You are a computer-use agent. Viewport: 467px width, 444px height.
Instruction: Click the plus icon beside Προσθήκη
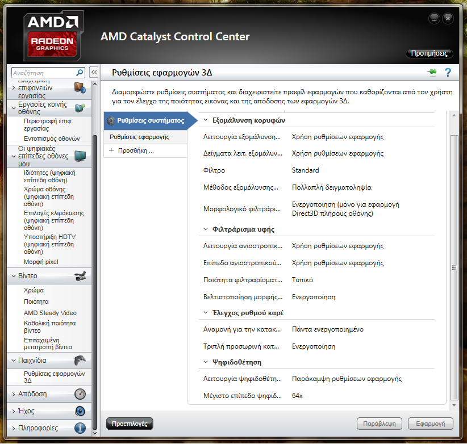point(111,150)
